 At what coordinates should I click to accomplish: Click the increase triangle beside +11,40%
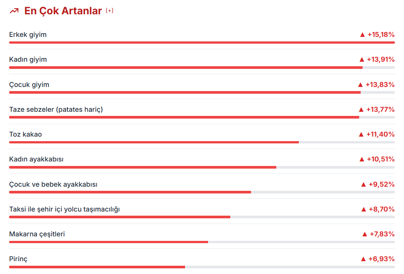click(361, 134)
